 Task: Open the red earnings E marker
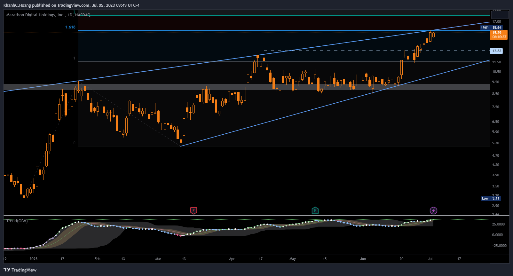click(x=193, y=210)
